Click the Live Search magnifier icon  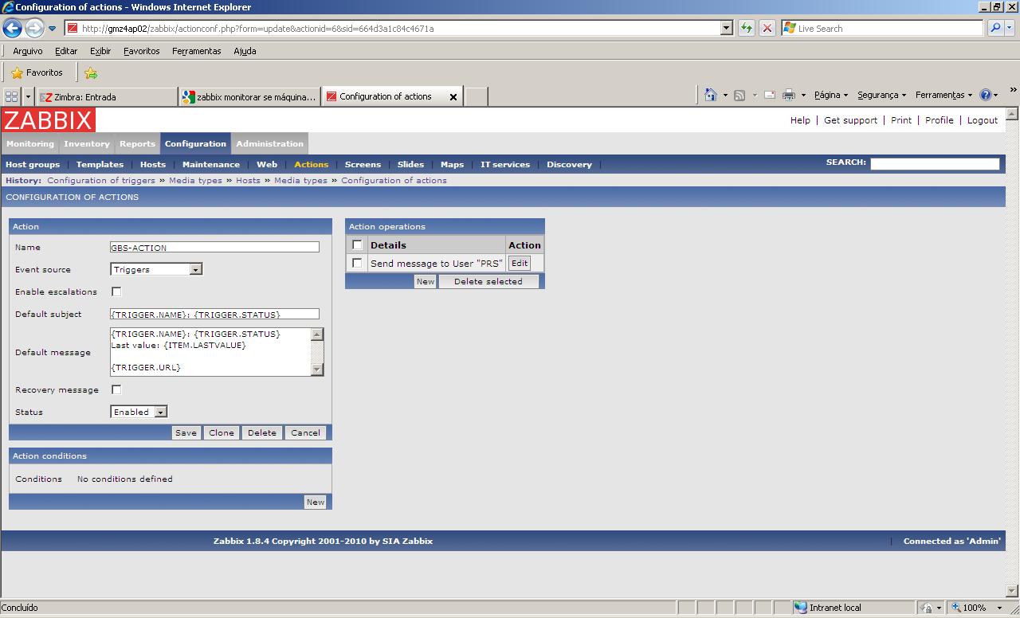click(995, 28)
